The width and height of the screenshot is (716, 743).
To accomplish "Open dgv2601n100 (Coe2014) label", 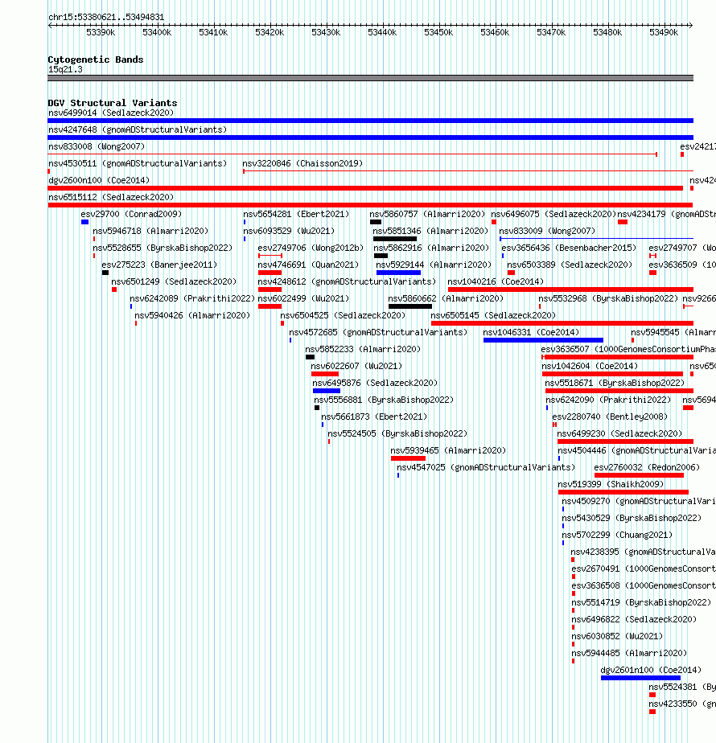I will click(651, 670).
